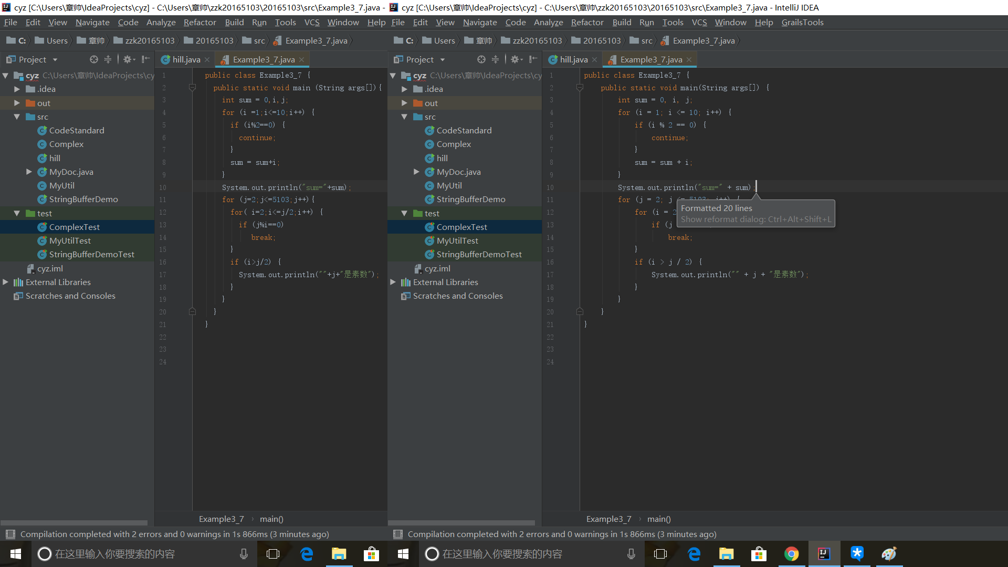Click locate-file target icon in right Project toolbar

point(481,59)
